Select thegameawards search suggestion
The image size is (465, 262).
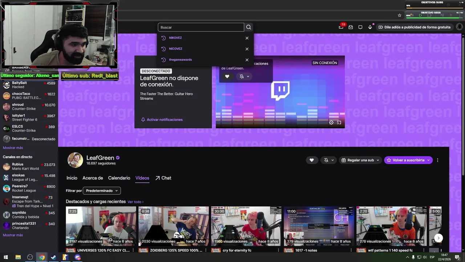coord(180,60)
